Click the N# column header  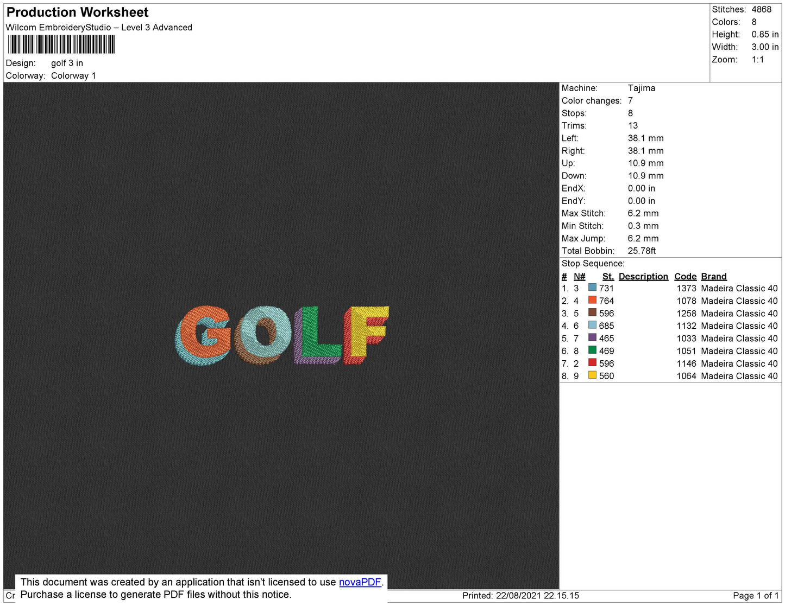click(x=580, y=276)
